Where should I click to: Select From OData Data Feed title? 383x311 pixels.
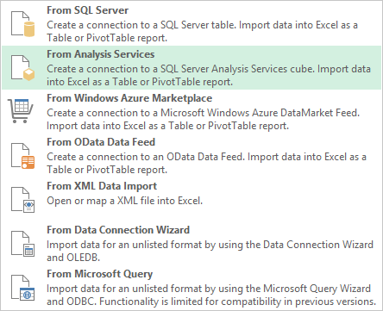(x=101, y=142)
